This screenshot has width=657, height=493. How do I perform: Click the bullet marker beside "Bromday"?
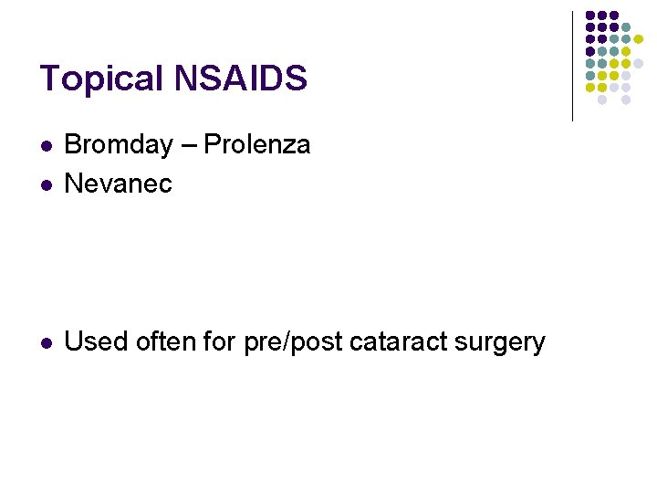click(x=47, y=146)
